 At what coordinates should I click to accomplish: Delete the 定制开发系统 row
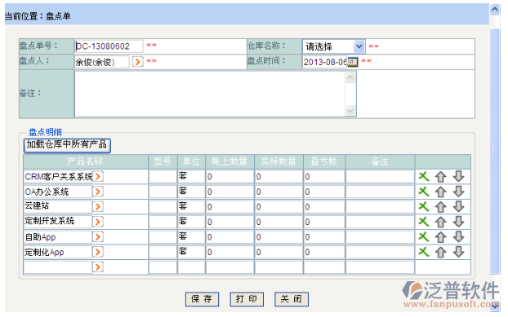[423, 222]
